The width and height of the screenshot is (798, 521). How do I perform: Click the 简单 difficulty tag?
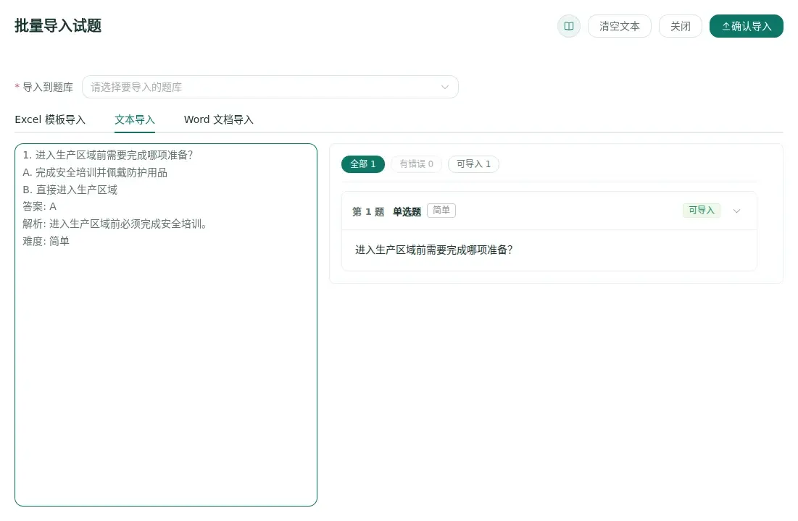click(441, 211)
